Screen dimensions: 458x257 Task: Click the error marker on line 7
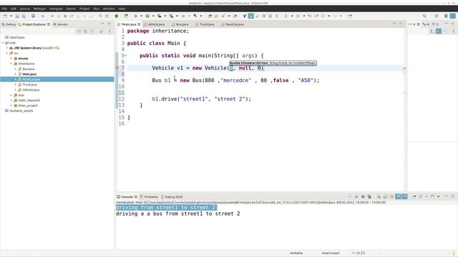[x=117, y=68]
